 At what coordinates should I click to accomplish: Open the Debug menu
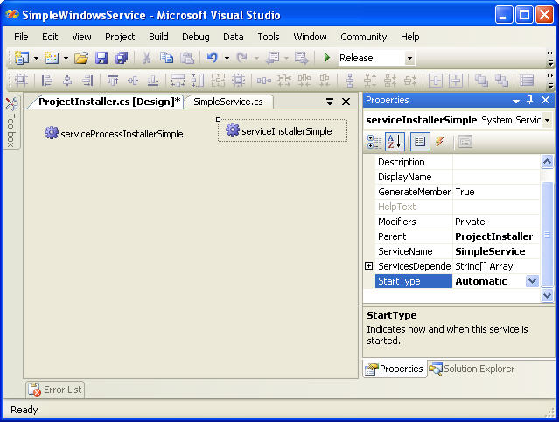pyautogui.click(x=196, y=37)
